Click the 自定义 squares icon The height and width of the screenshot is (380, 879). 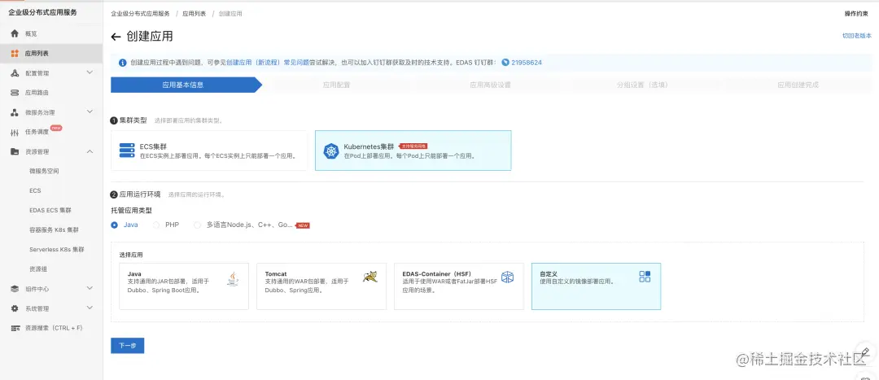click(x=645, y=277)
